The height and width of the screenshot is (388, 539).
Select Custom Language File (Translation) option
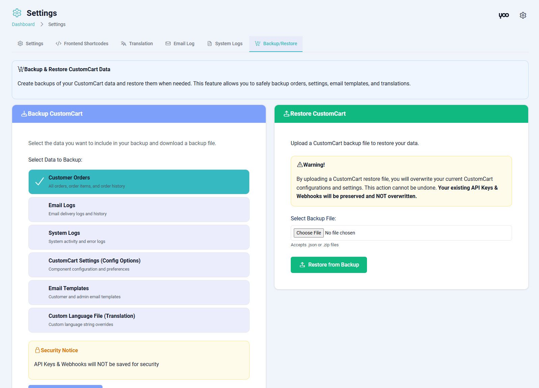coord(139,320)
